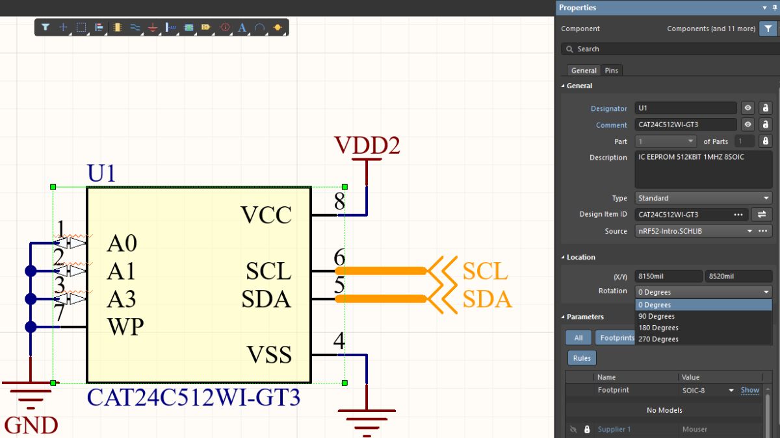Place a sheet symbol from the toolbar
Image resolution: width=780 pixels, height=438 pixels.
188,27
